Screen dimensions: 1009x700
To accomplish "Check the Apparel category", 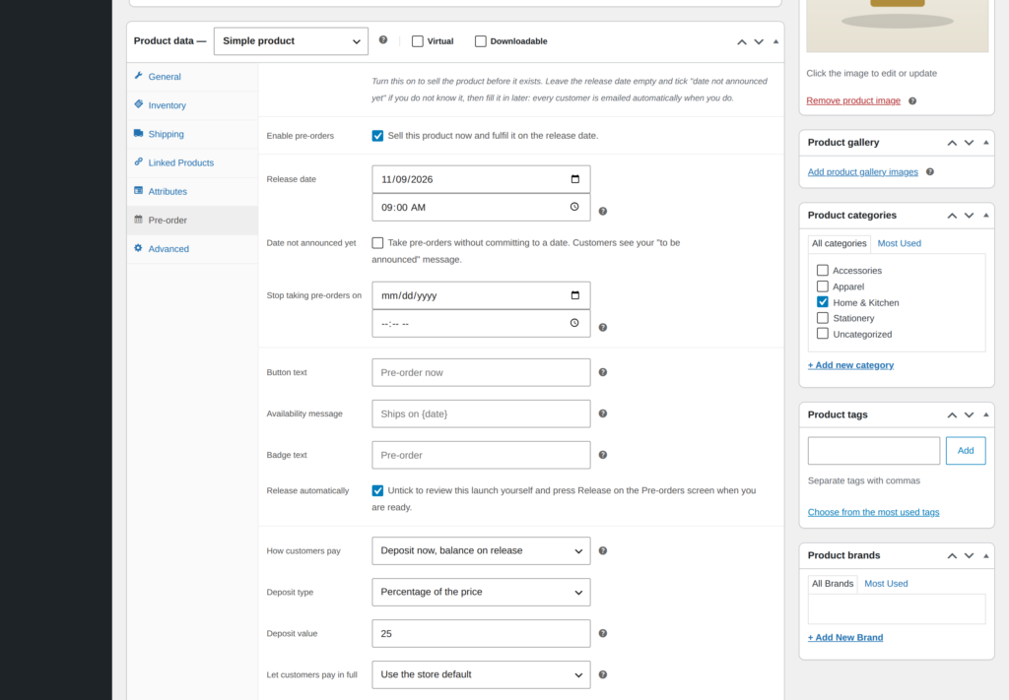I will 823,286.
